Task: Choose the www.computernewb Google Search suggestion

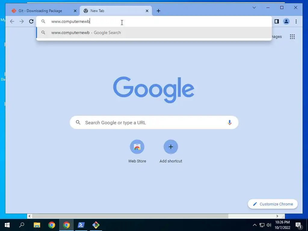Action: click(x=154, y=32)
